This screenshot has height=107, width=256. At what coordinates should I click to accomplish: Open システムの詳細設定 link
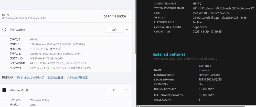pyautogui.click(x=77, y=78)
